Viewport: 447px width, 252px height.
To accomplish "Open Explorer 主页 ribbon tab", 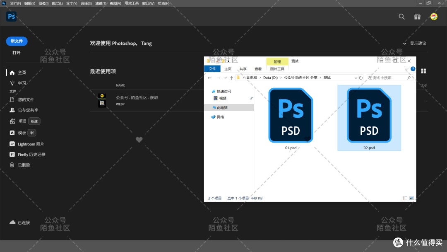I will (x=228, y=69).
